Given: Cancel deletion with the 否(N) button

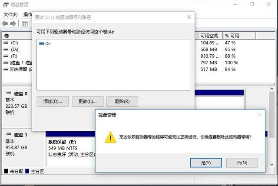Looking at the screenshot, I should pos(242,163).
